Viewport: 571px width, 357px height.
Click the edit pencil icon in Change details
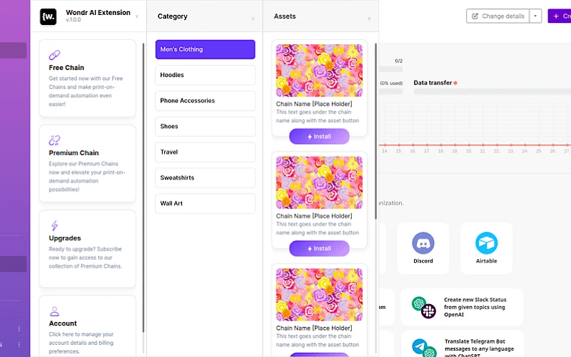475,16
